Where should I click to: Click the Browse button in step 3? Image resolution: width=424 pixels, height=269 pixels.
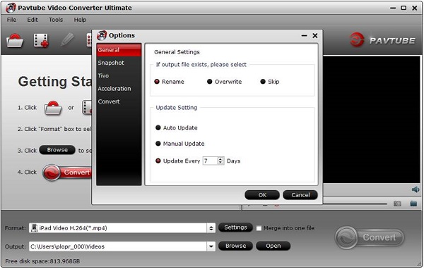57,150
